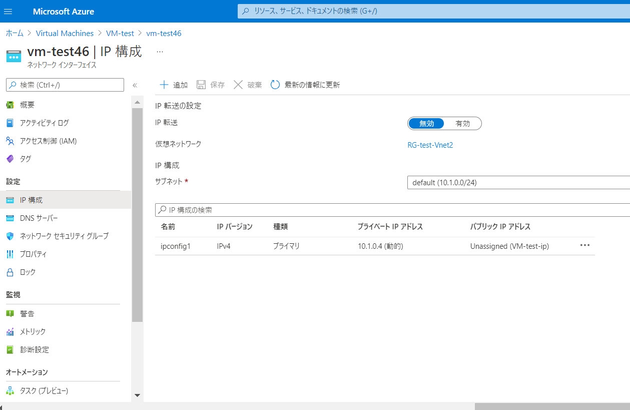Click the パブリック IP アドレス column header
Screen dimensions: 630x410
(500, 227)
